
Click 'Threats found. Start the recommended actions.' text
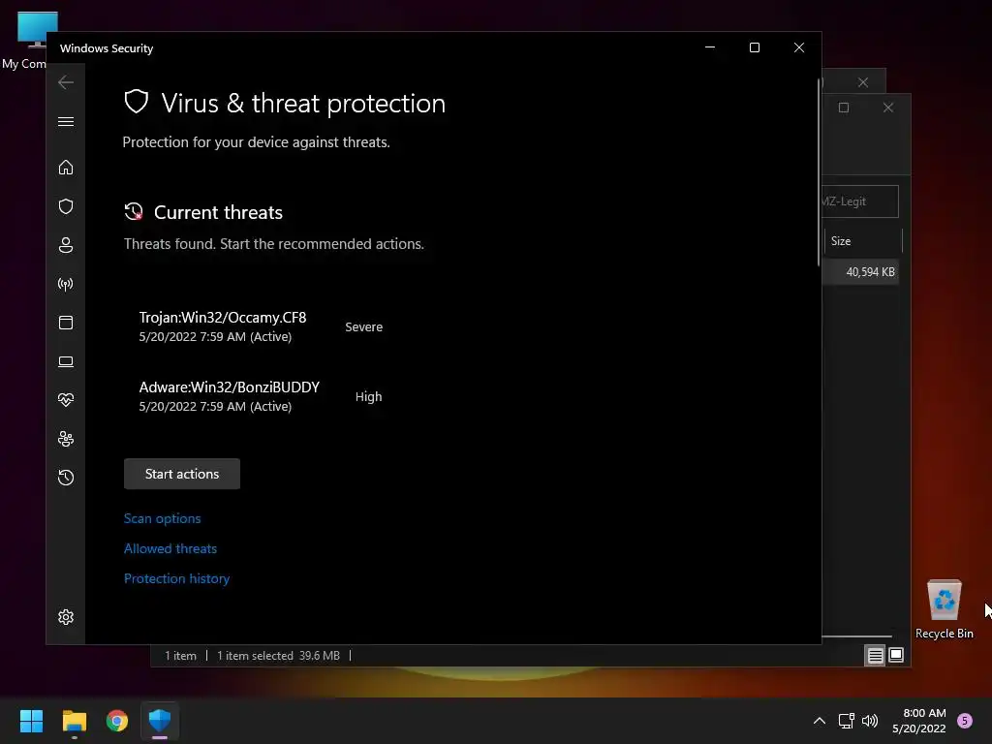tap(274, 244)
